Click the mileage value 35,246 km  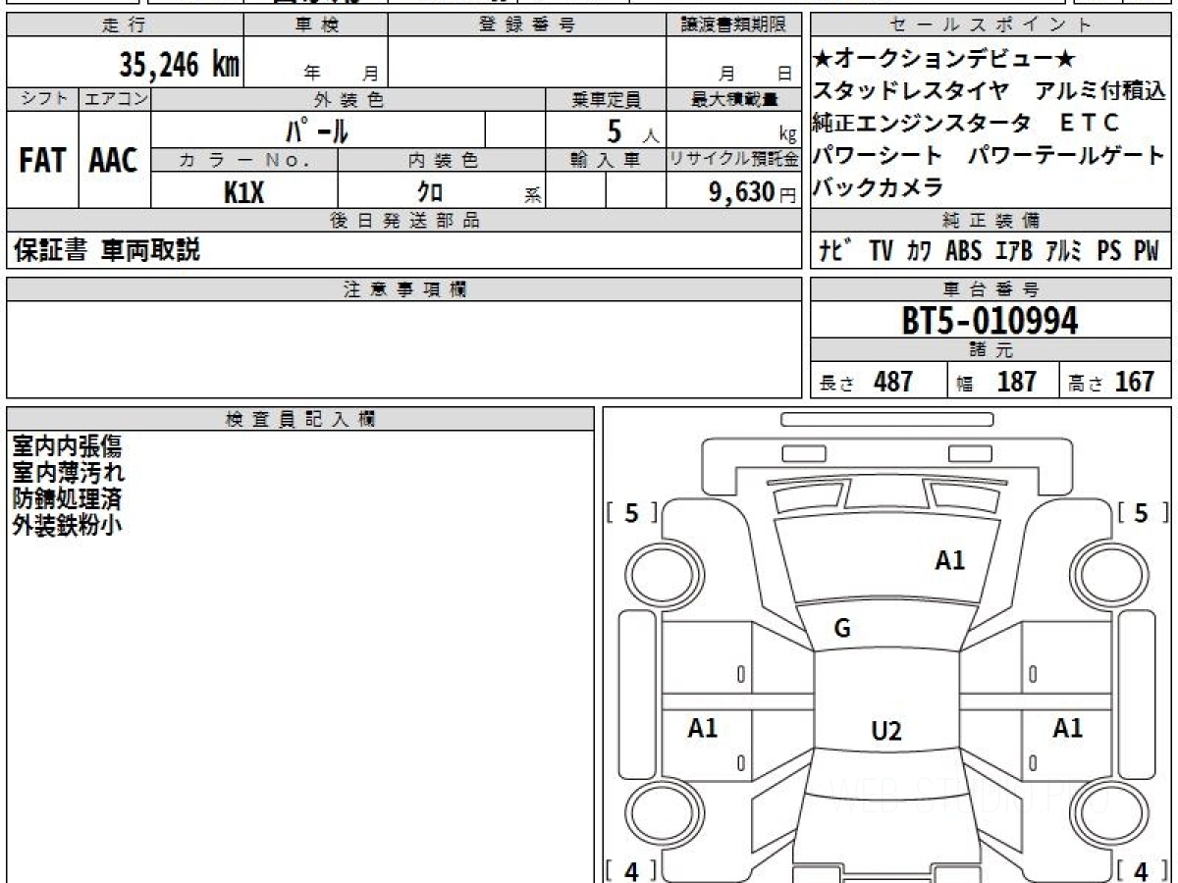[x=180, y=64]
